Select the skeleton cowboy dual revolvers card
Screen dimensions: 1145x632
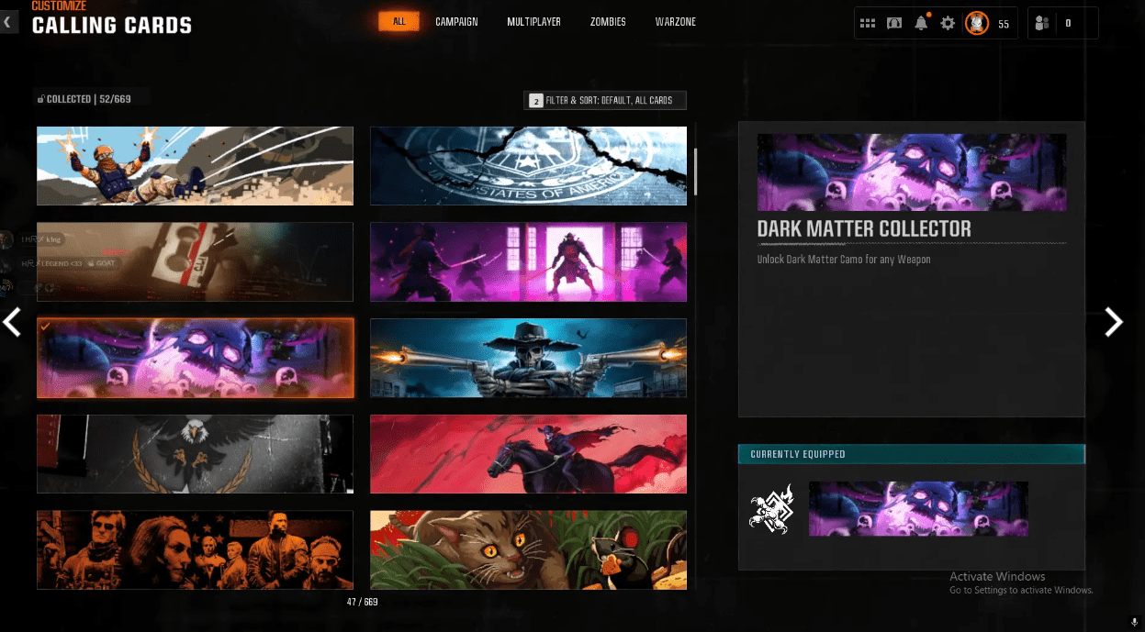(528, 358)
